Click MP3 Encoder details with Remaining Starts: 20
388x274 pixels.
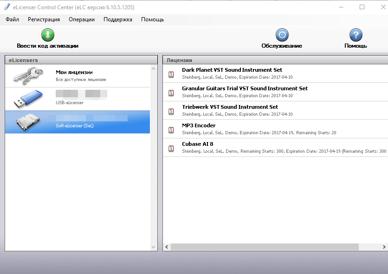(259, 133)
